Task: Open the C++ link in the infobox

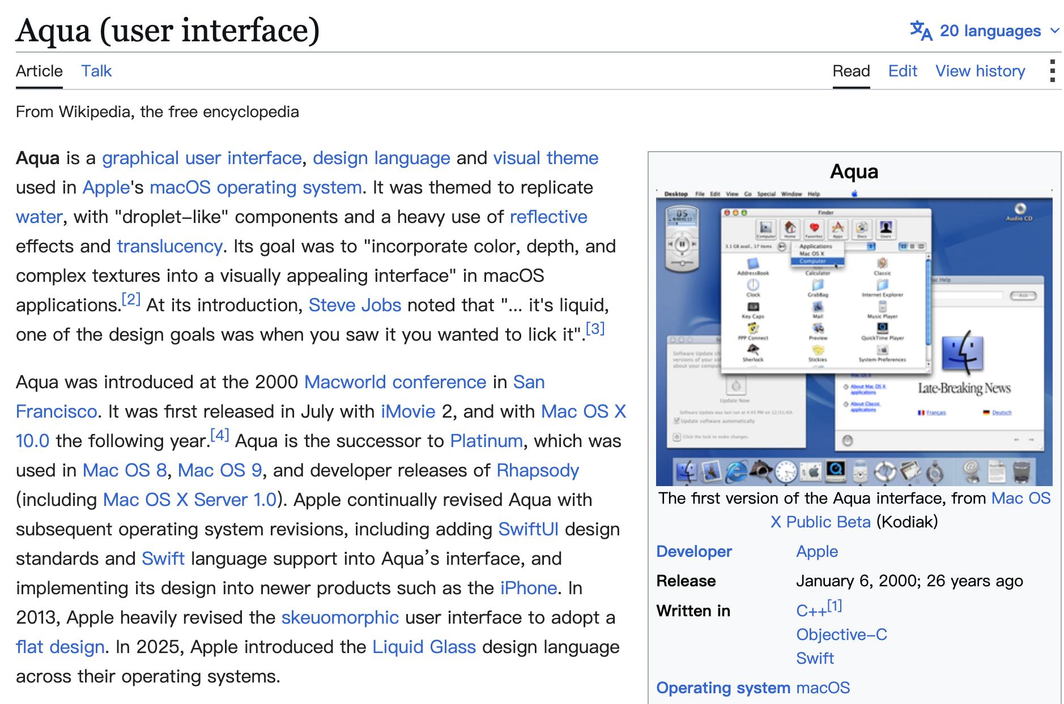Action: (x=811, y=611)
